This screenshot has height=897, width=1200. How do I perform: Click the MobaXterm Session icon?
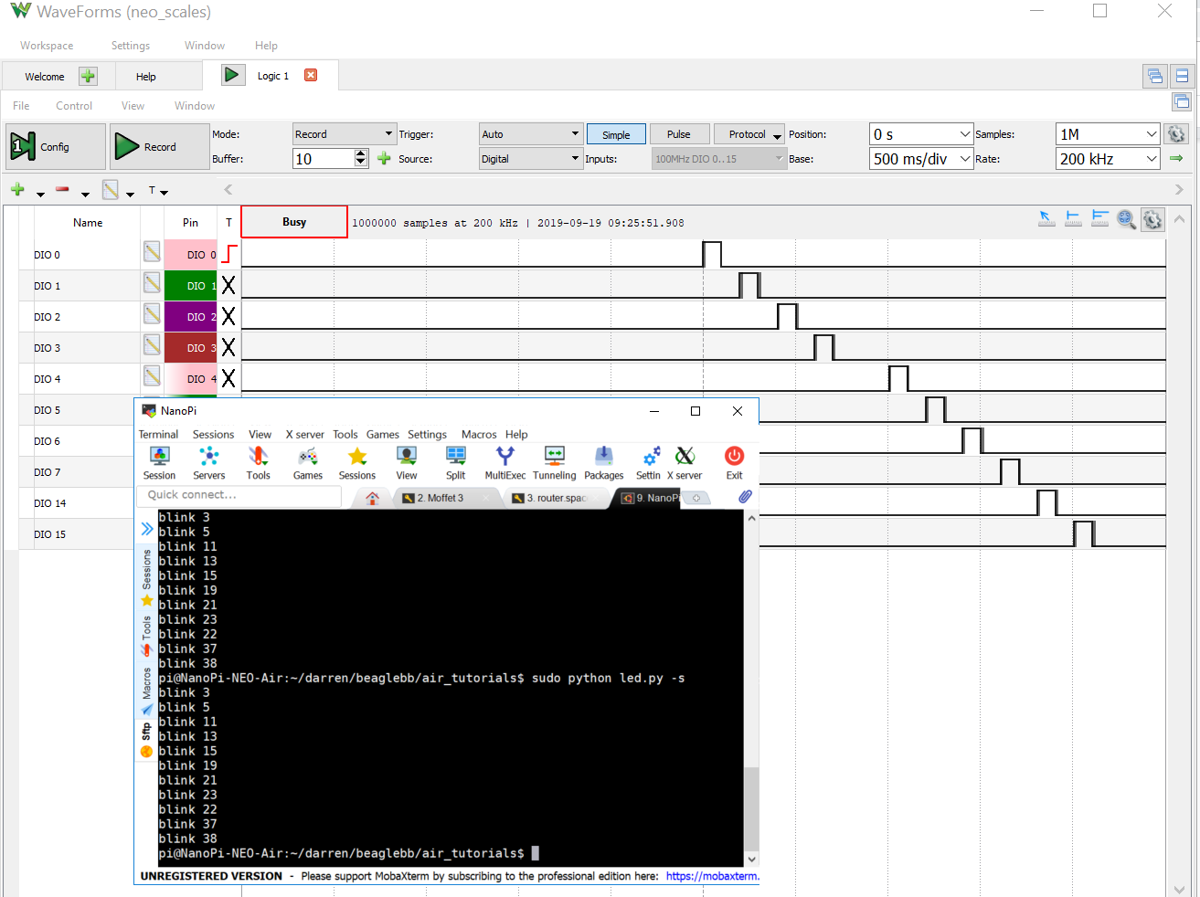pos(159,462)
